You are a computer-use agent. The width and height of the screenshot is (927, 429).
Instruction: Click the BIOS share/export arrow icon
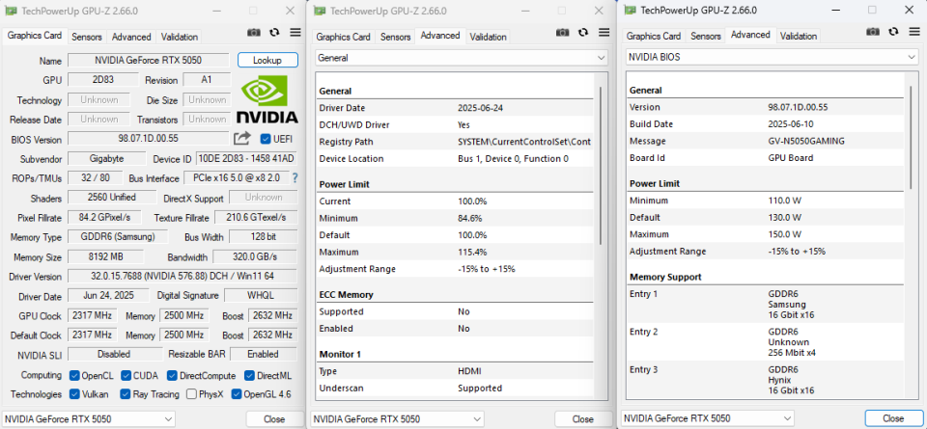pos(241,139)
